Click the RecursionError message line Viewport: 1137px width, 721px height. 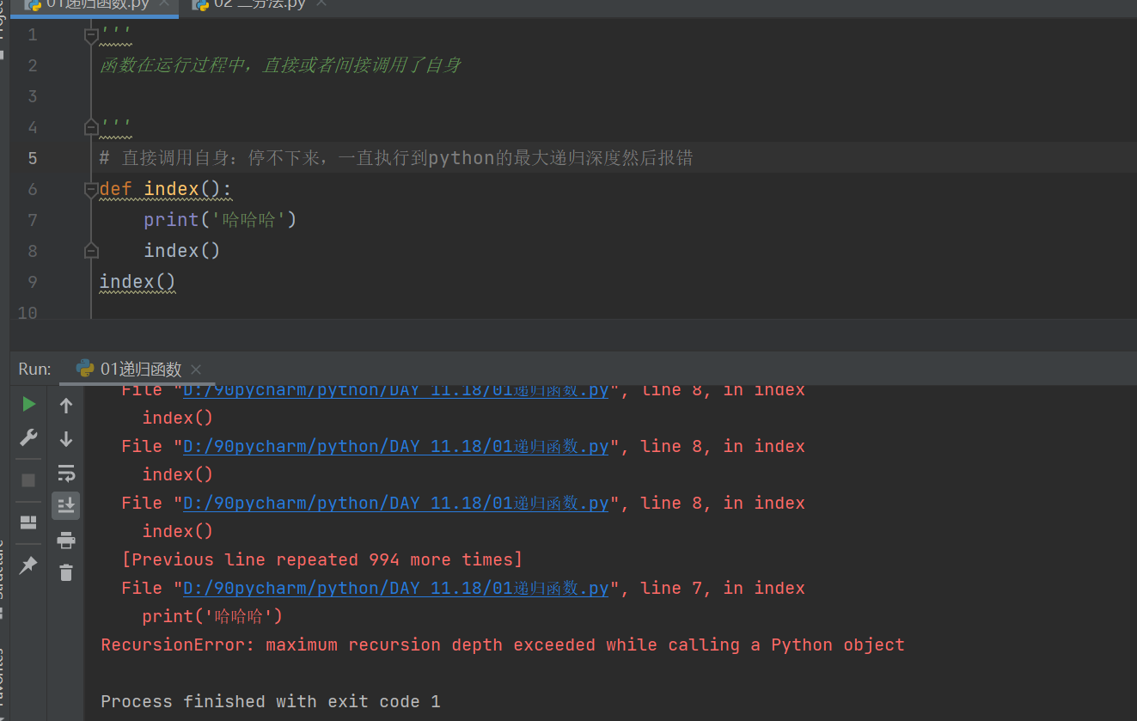tap(503, 645)
